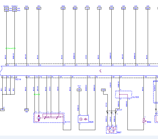Click fuse reference box 220
Viewport: 158px width, 139px height.
point(79,90)
